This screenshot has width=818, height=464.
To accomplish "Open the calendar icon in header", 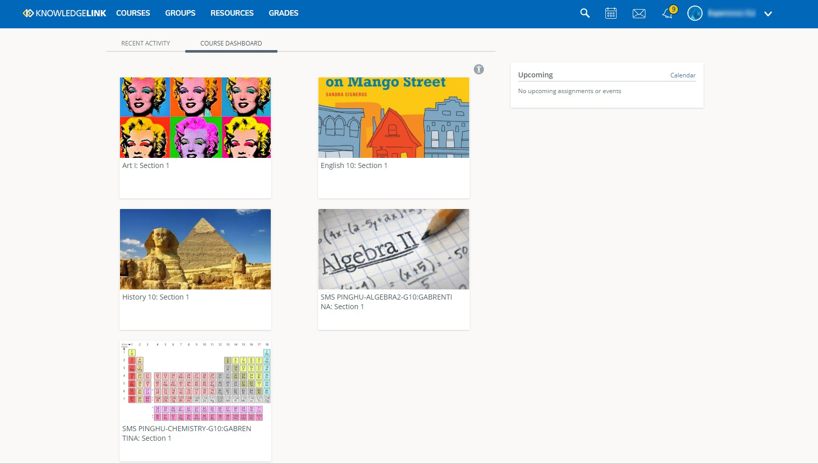I will click(x=611, y=13).
